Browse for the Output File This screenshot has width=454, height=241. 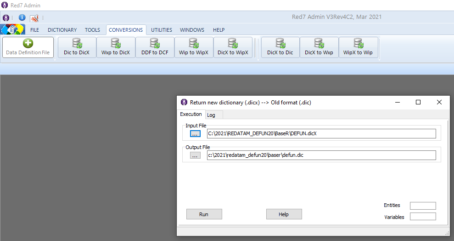click(x=195, y=155)
